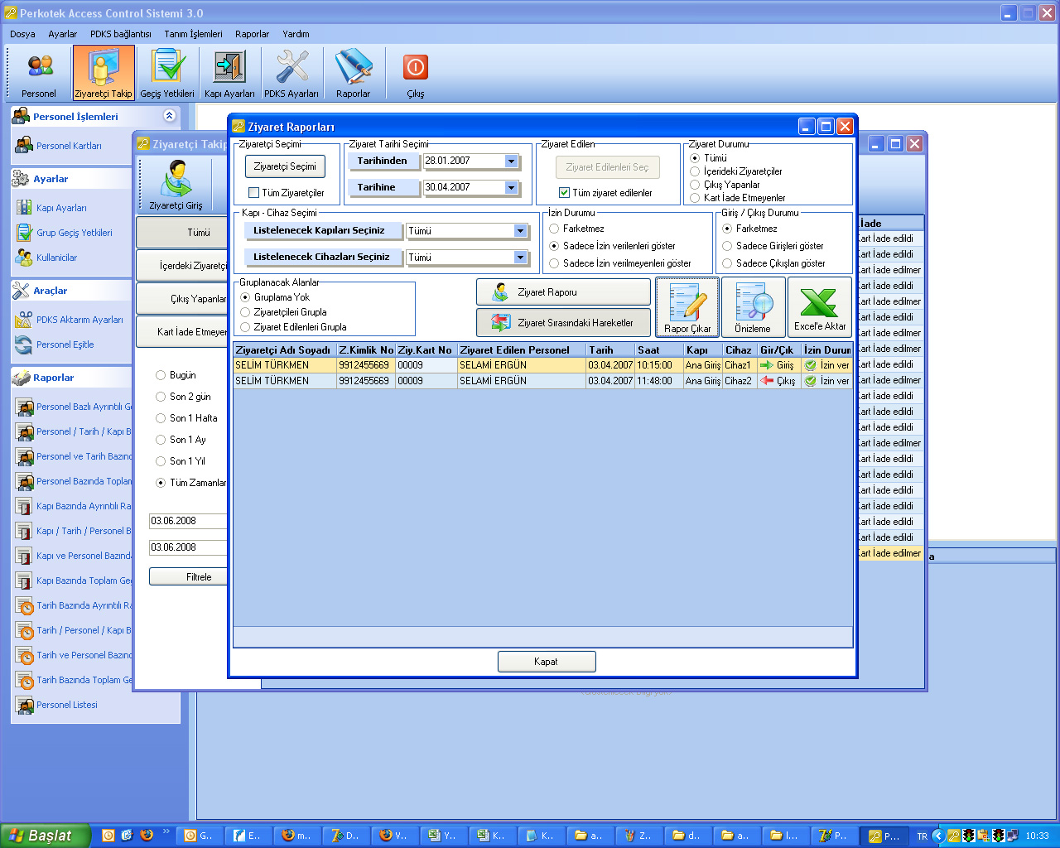Expand the Listelenecek Kapıları dropdown
The width and height of the screenshot is (1060, 848).
[520, 231]
